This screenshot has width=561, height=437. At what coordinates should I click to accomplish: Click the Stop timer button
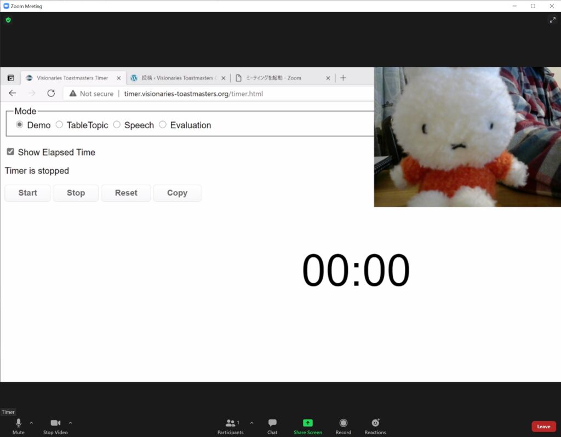click(76, 193)
